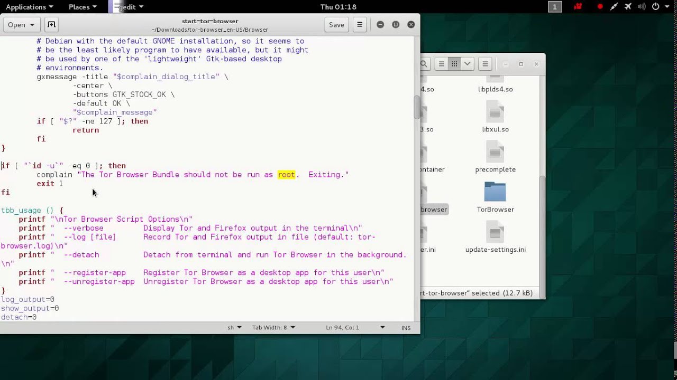677x380 pixels.
Task: Open the gedit hamburger menu
Action: click(x=360, y=25)
